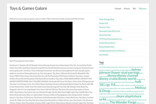Viewport: 156px width, 104px height.
Task: Select the Welcome navigation item
Action: click(142, 9)
